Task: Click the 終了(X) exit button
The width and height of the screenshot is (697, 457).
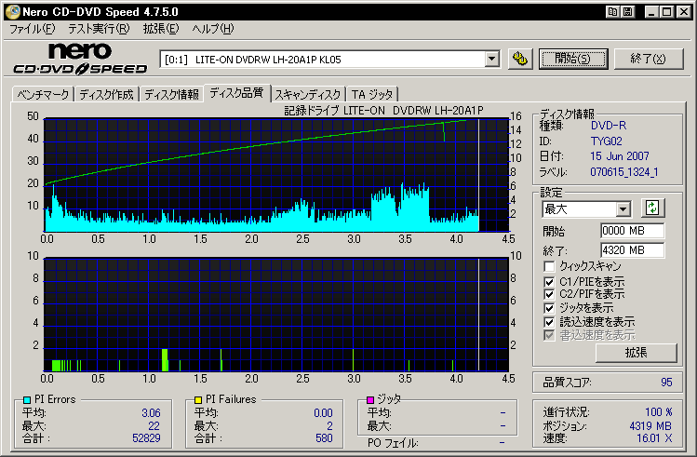Action: [x=648, y=59]
